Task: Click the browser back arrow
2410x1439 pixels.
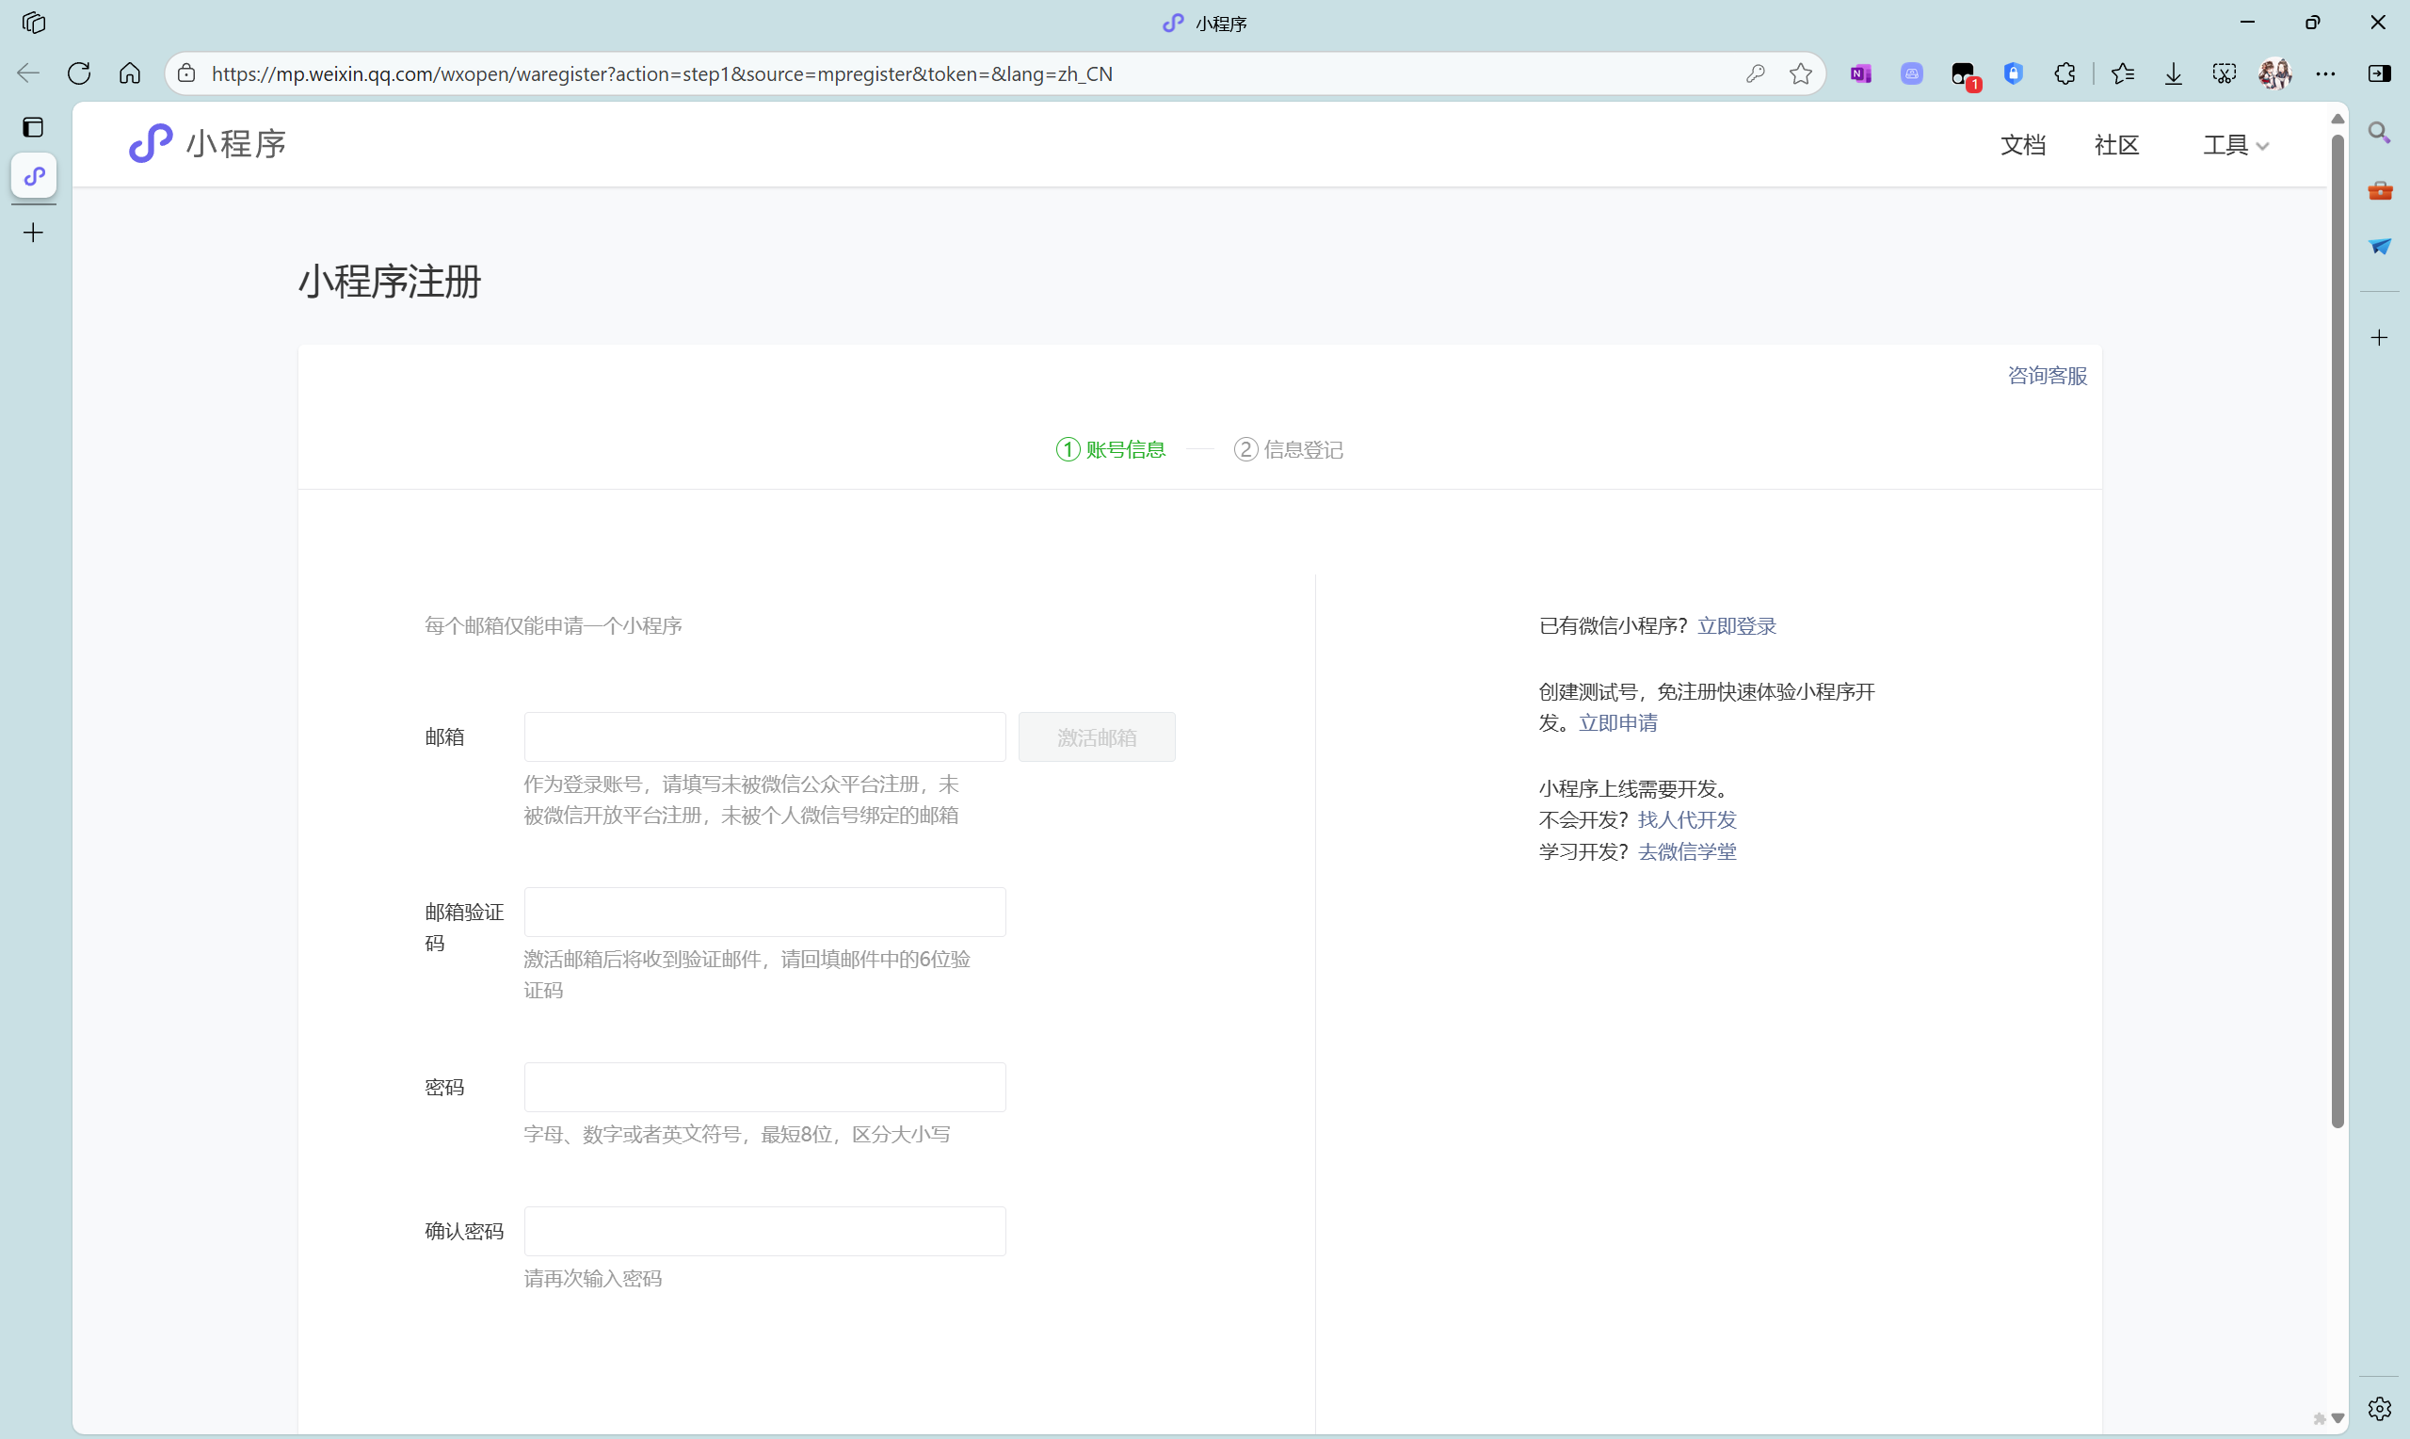Action: [28, 73]
